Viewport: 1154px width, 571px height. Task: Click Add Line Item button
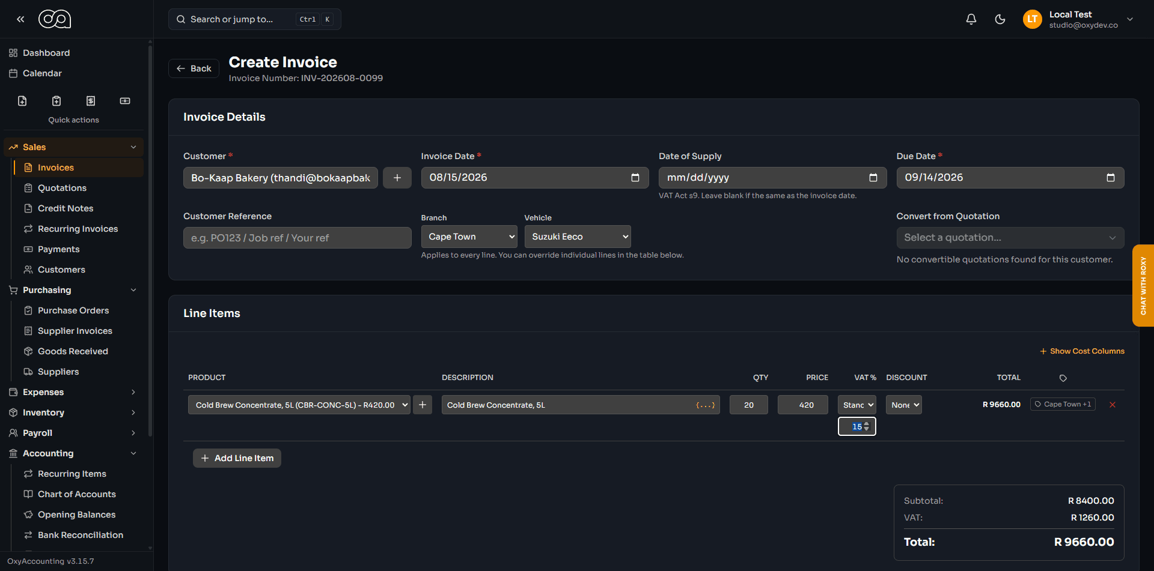237,458
